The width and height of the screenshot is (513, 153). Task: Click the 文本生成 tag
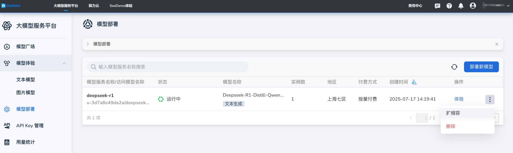(x=234, y=104)
